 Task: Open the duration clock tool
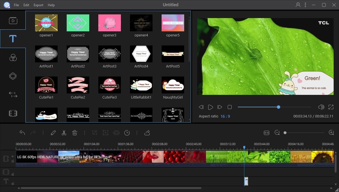[127, 133]
